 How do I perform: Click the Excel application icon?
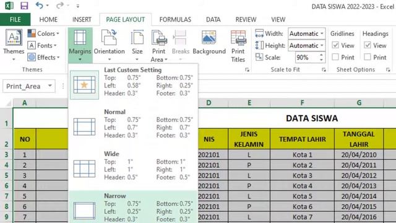[9, 6]
